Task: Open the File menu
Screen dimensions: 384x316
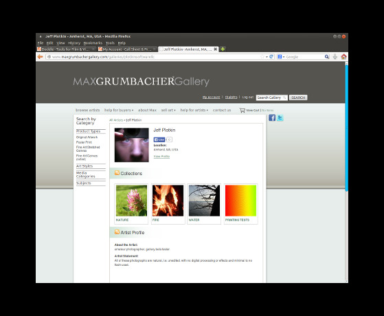Action: pos(41,43)
